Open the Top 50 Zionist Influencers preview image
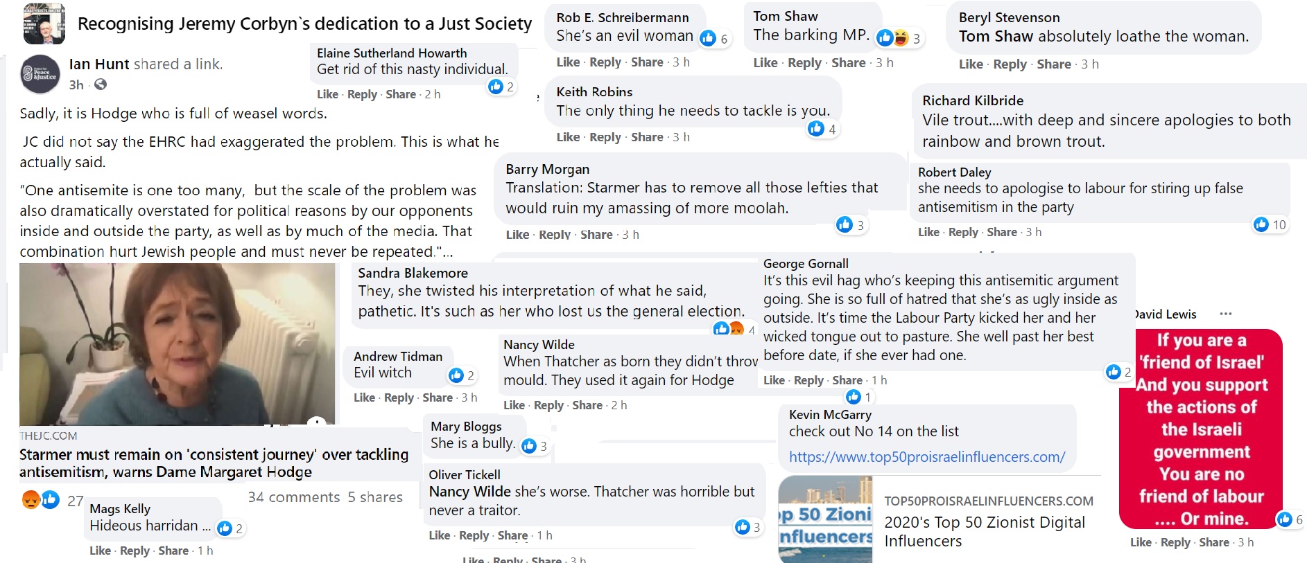The image size is (1307, 563). [825, 519]
